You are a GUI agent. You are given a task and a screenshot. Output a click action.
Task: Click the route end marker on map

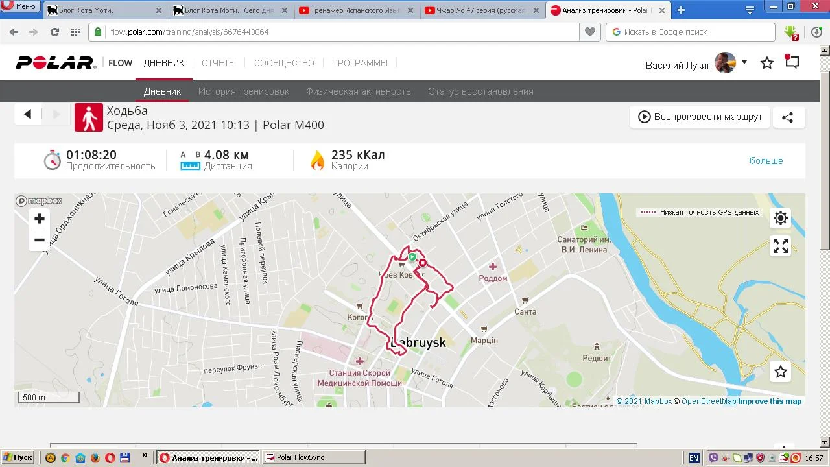click(423, 263)
